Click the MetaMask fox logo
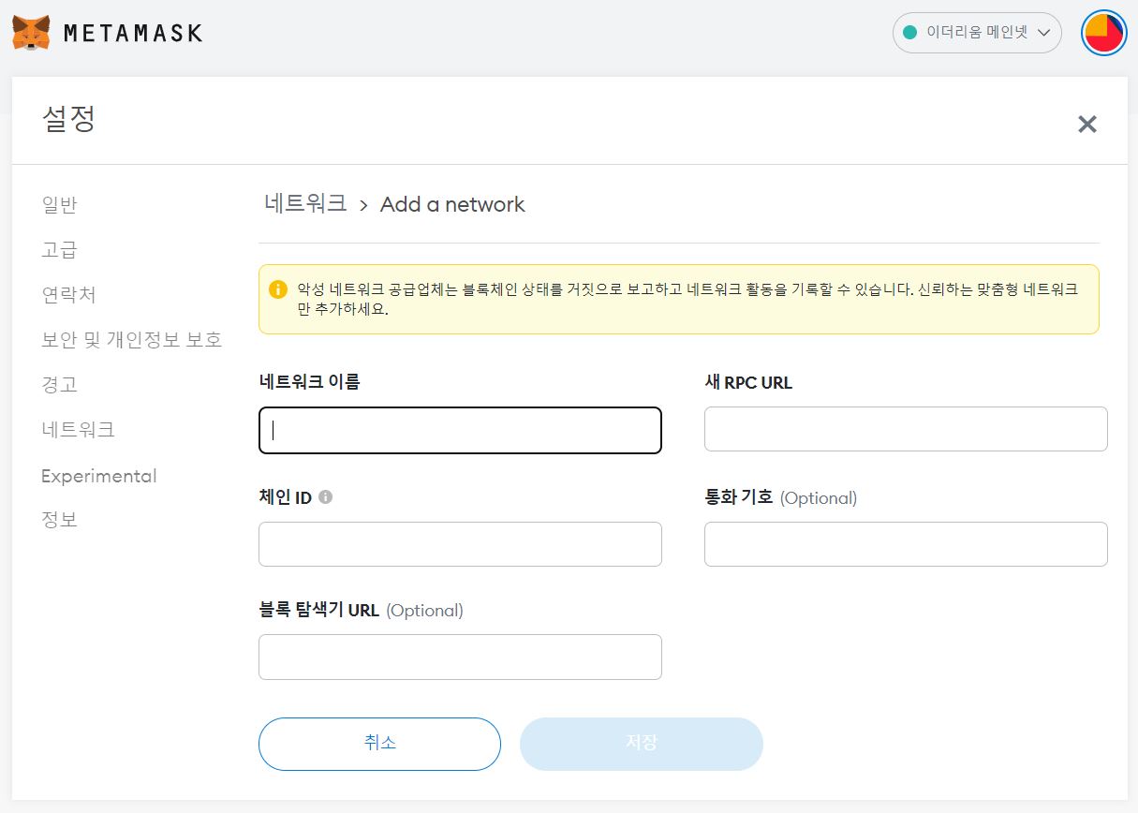Image resolution: width=1138 pixels, height=813 pixels. (31, 32)
